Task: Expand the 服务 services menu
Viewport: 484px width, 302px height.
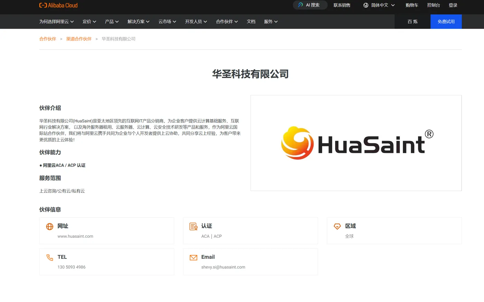Action: [271, 21]
